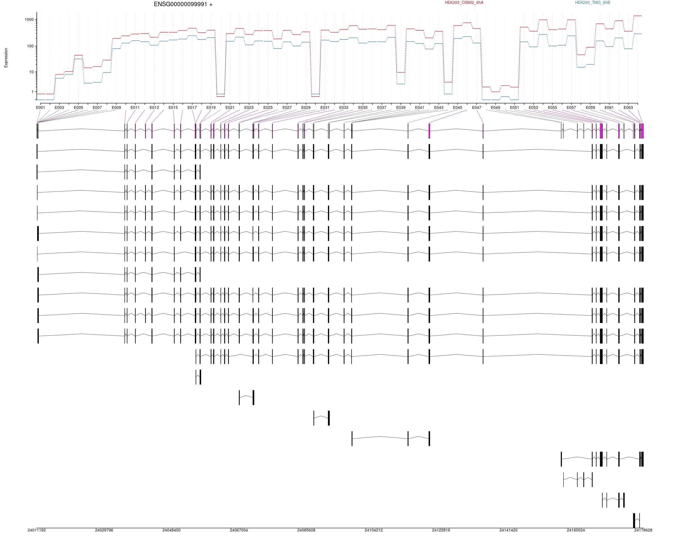674x536 pixels.
Task: Select exon label E031
Action: point(325,108)
